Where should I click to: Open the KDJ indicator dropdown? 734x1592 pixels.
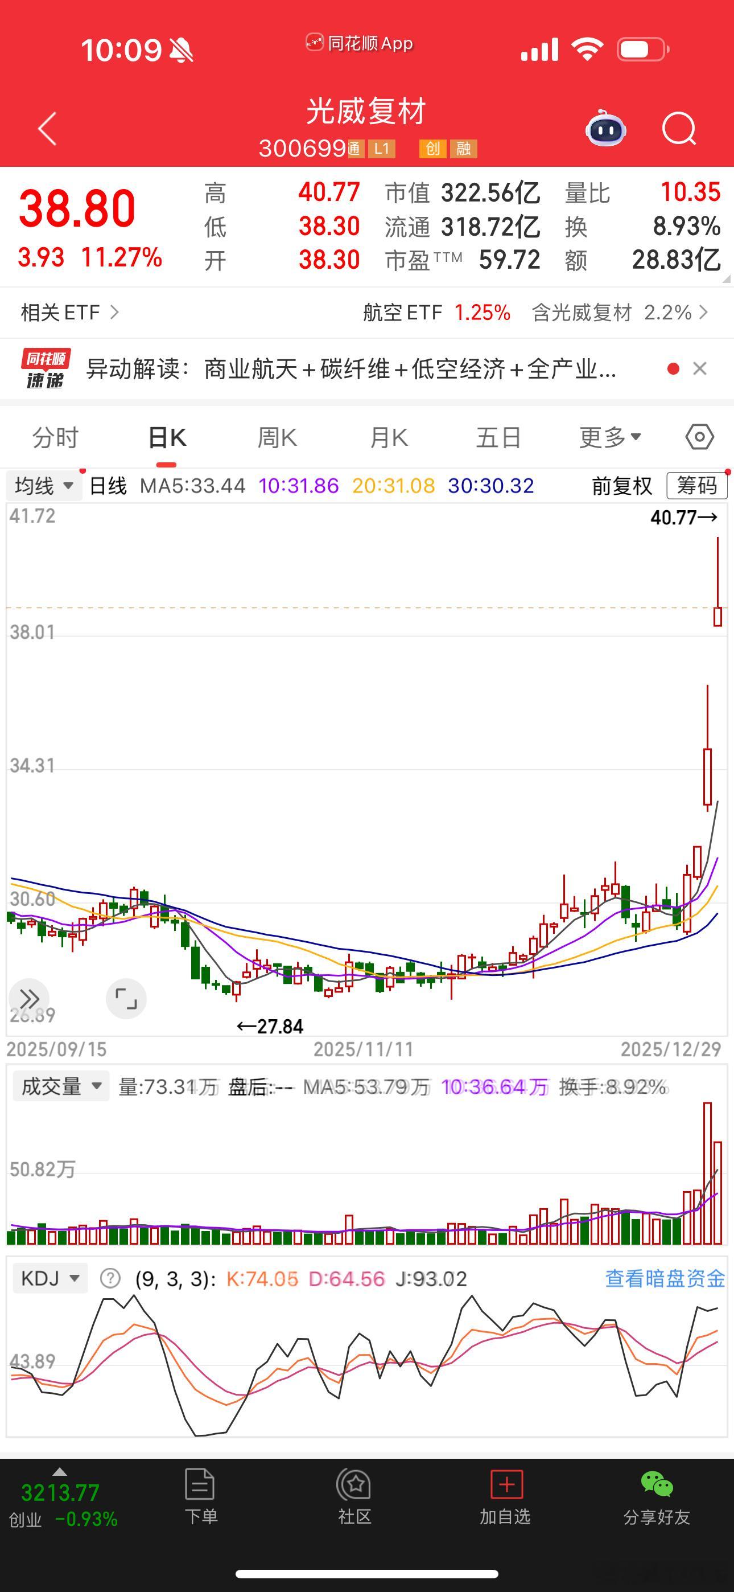pyautogui.click(x=51, y=1278)
